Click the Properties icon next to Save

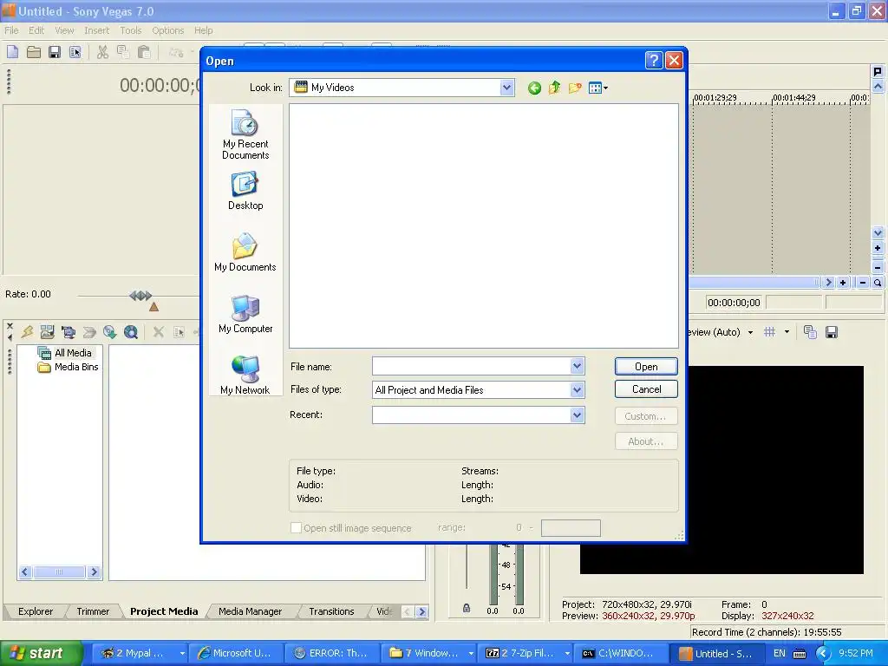tap(75, 53)
